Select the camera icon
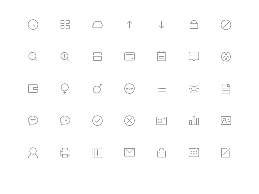 (162, 120)
